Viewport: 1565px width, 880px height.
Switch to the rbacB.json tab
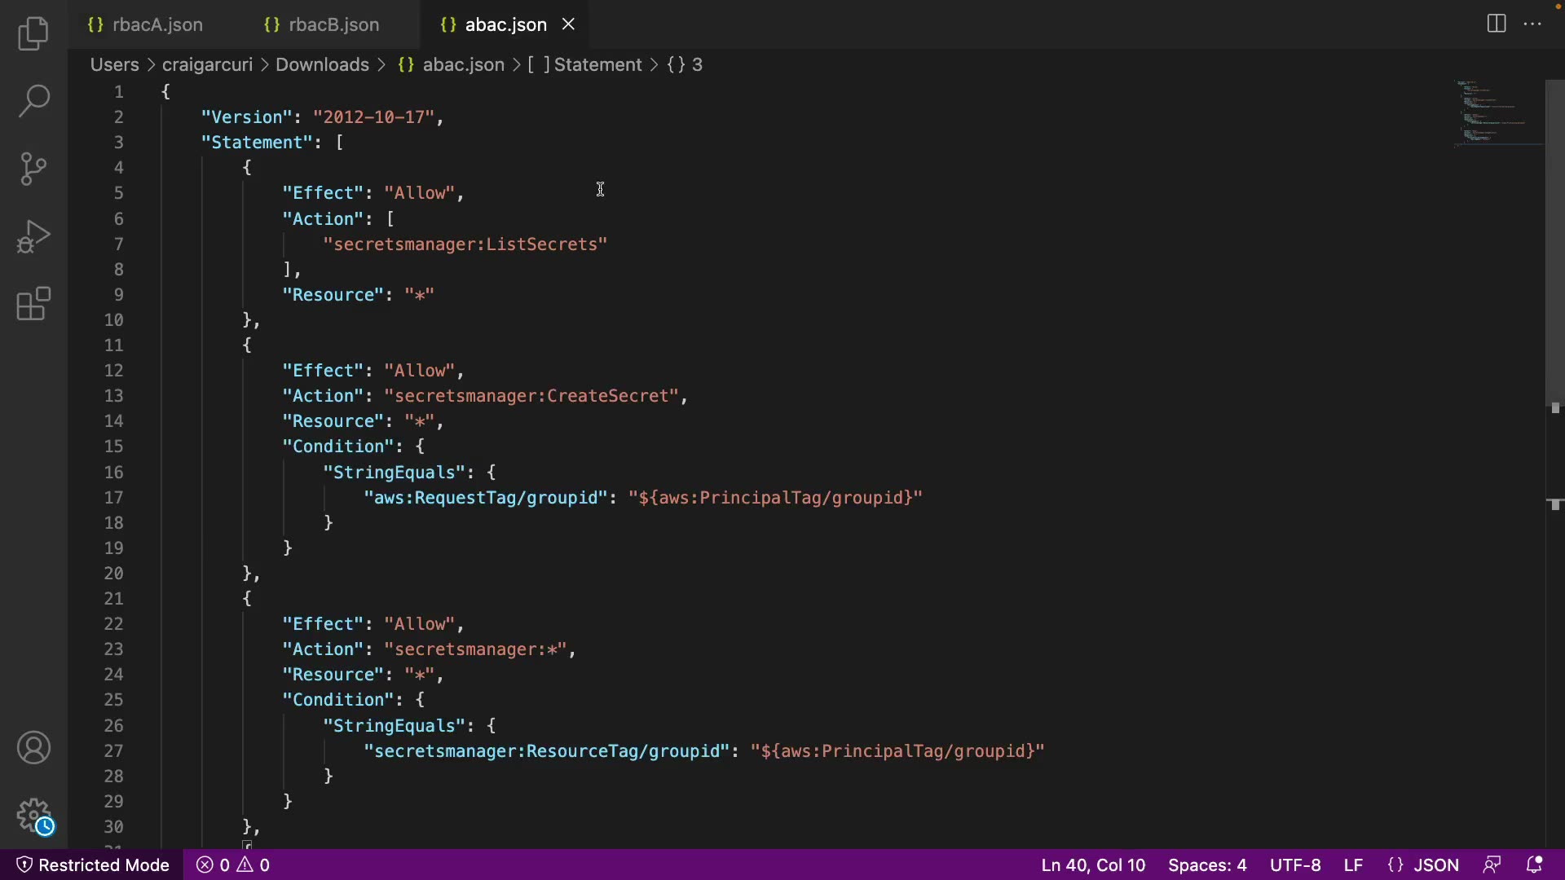(333, 24)
